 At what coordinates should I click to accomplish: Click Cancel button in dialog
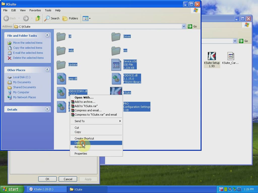[68, 179]
